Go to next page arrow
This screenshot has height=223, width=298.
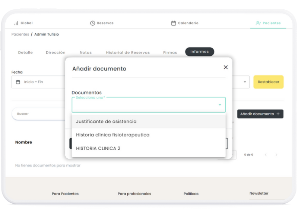276,155
